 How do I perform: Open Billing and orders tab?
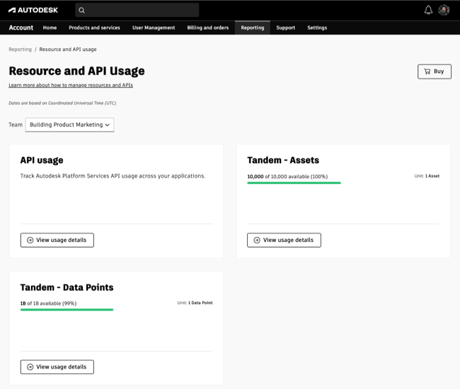click(x=207, y=28)
